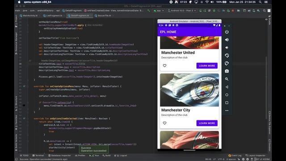Open the Terminal tool window
Screen dimensions: 286x161
coord(38,156)
